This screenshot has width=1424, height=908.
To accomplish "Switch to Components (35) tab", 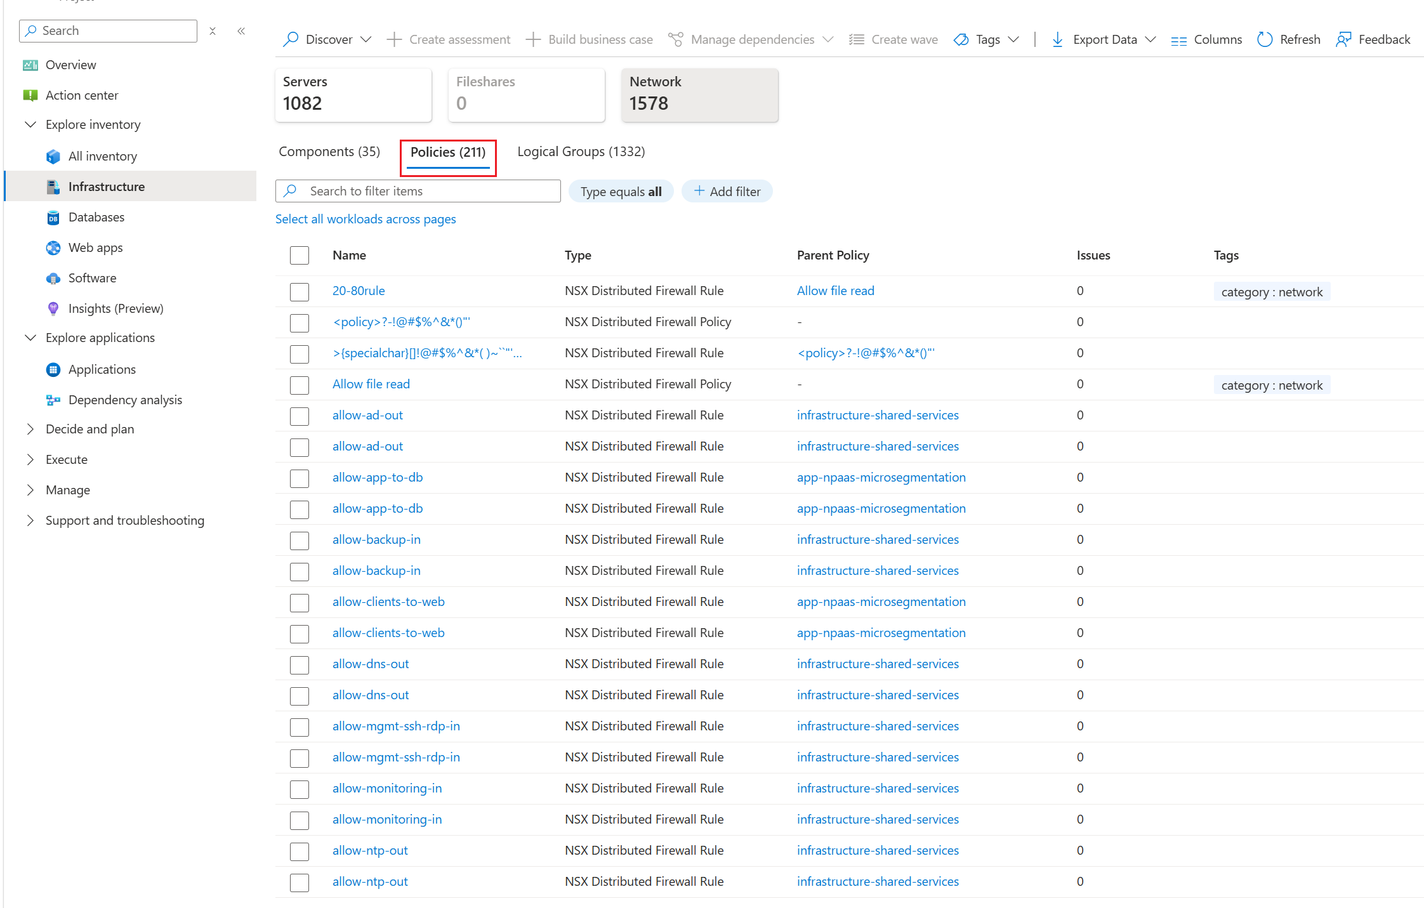I will [329, 152].
